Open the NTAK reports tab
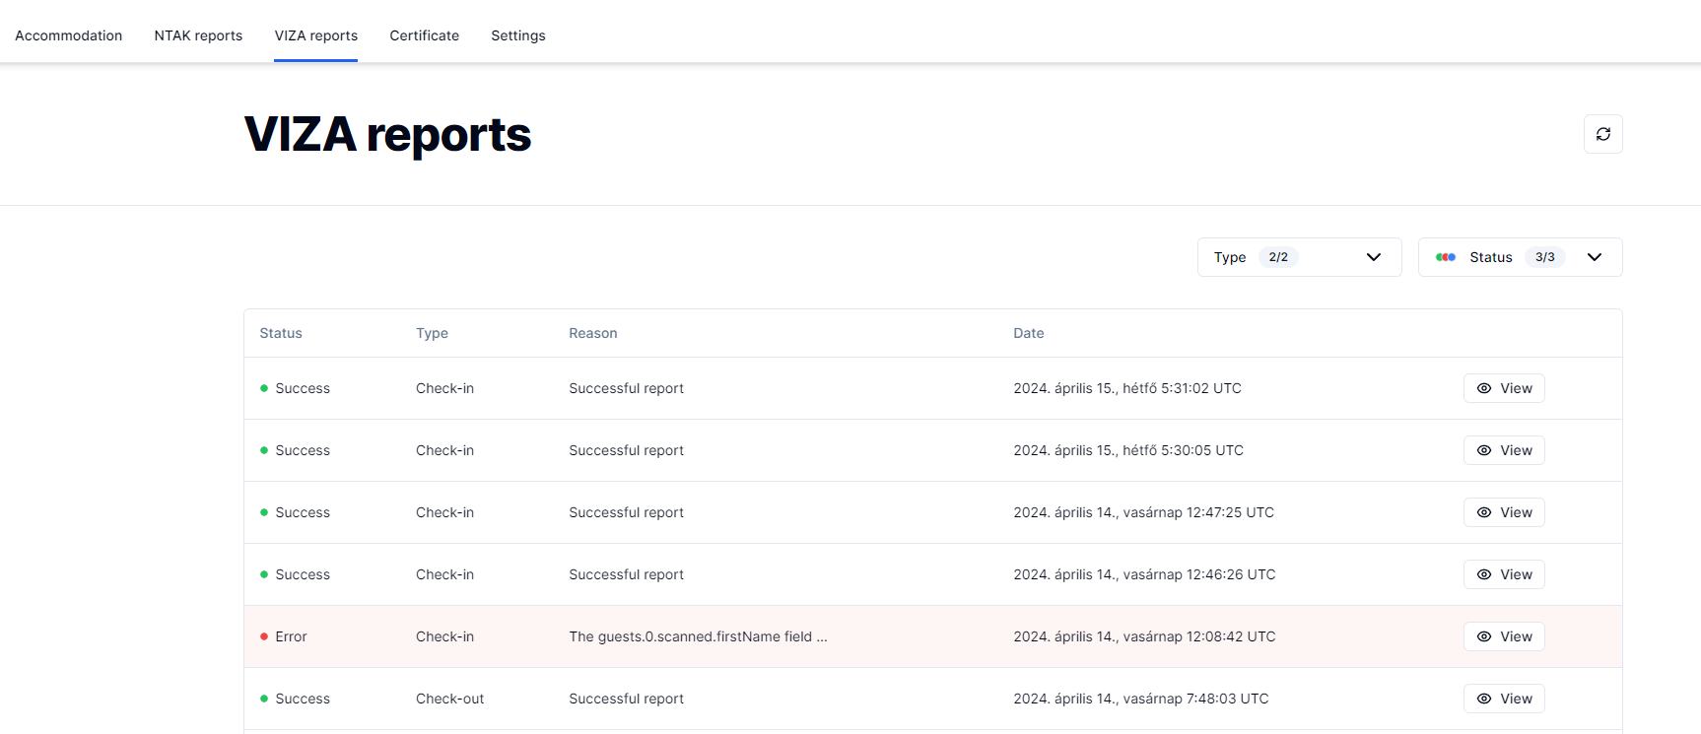 coord(198,35)
